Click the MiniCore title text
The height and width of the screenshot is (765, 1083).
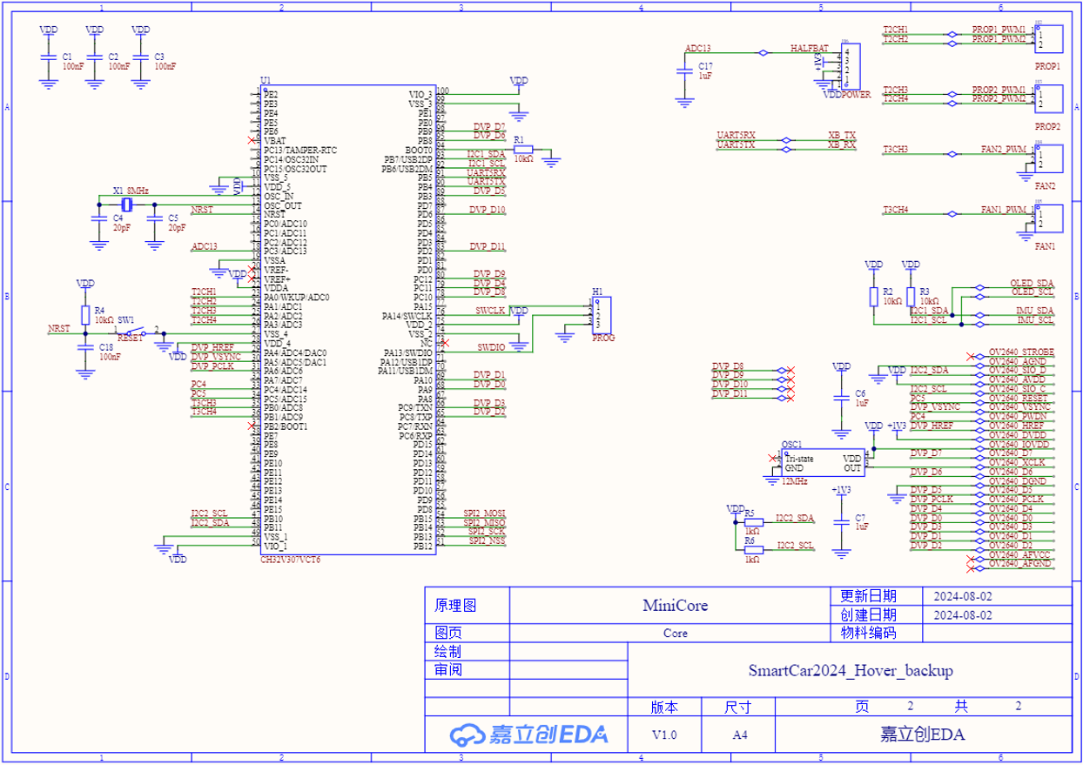[x=675, y=604]
